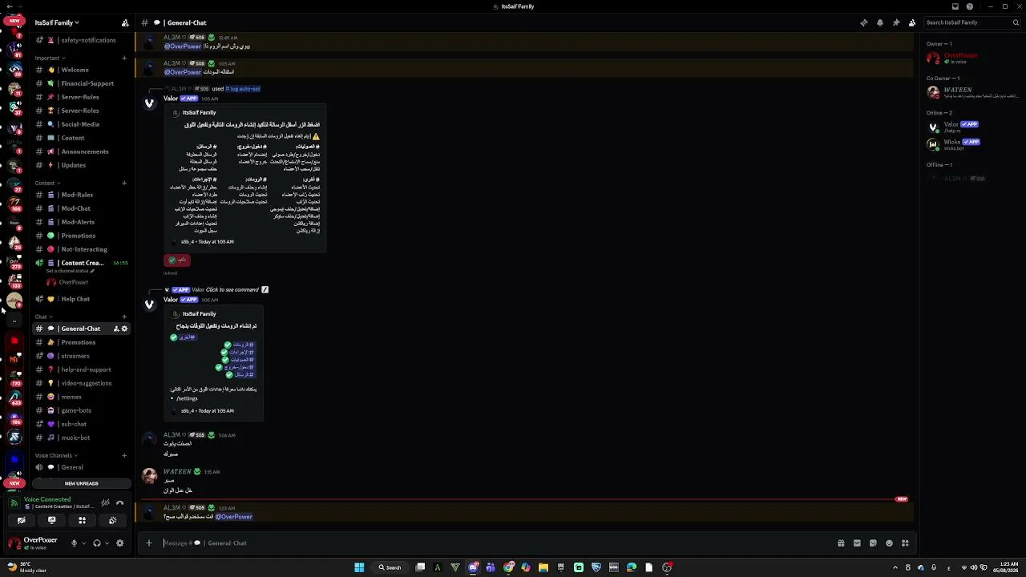
Task: Open User Settings gear
Action: click(120, 543)
